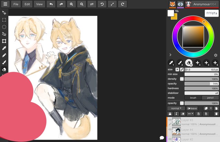The image size is (220, 142).
Task: Flip the canvas view horizontally
Action: coord(92,4)
